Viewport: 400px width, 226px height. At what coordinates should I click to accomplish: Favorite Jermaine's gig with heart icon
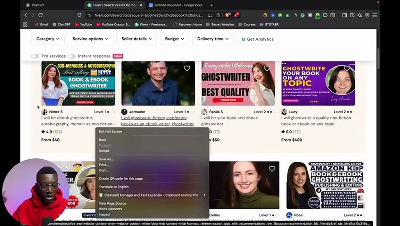pyautogui.click(x=187, y=68)
